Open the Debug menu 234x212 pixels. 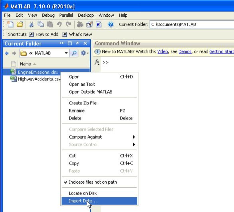48,15
